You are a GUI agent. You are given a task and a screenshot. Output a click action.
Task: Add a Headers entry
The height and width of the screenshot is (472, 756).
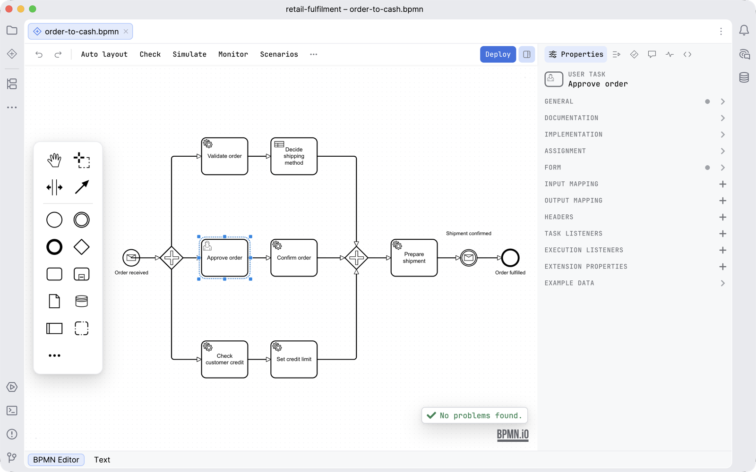pyautogui.click(x=722, y=217)
